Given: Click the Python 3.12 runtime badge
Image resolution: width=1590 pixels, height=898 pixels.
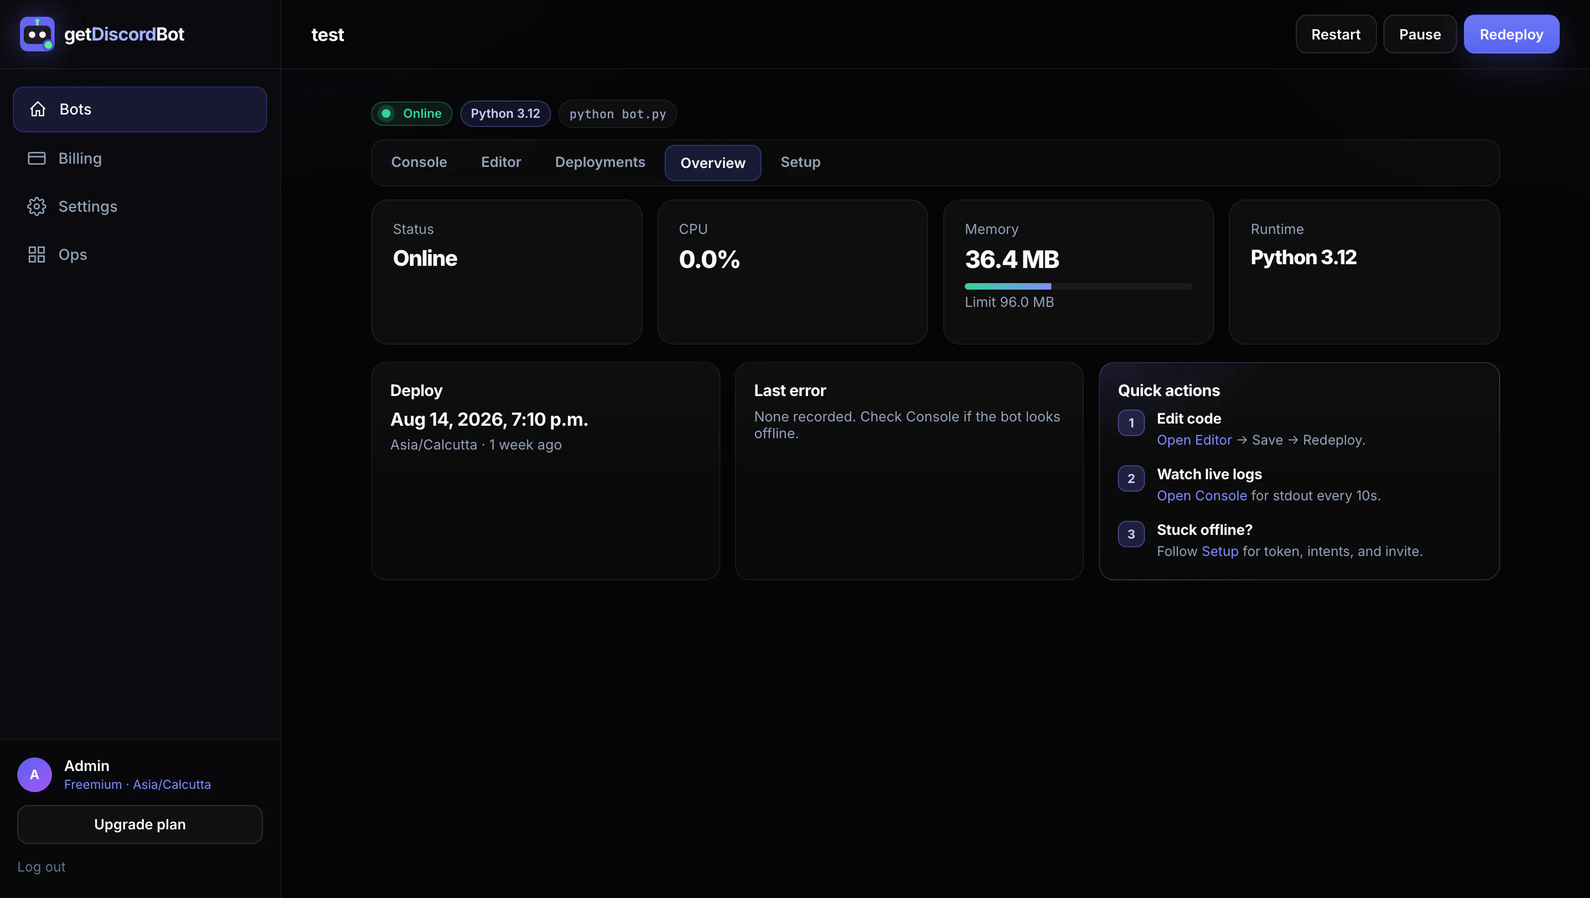Looking at the screenshot, I should click(506, 113).
